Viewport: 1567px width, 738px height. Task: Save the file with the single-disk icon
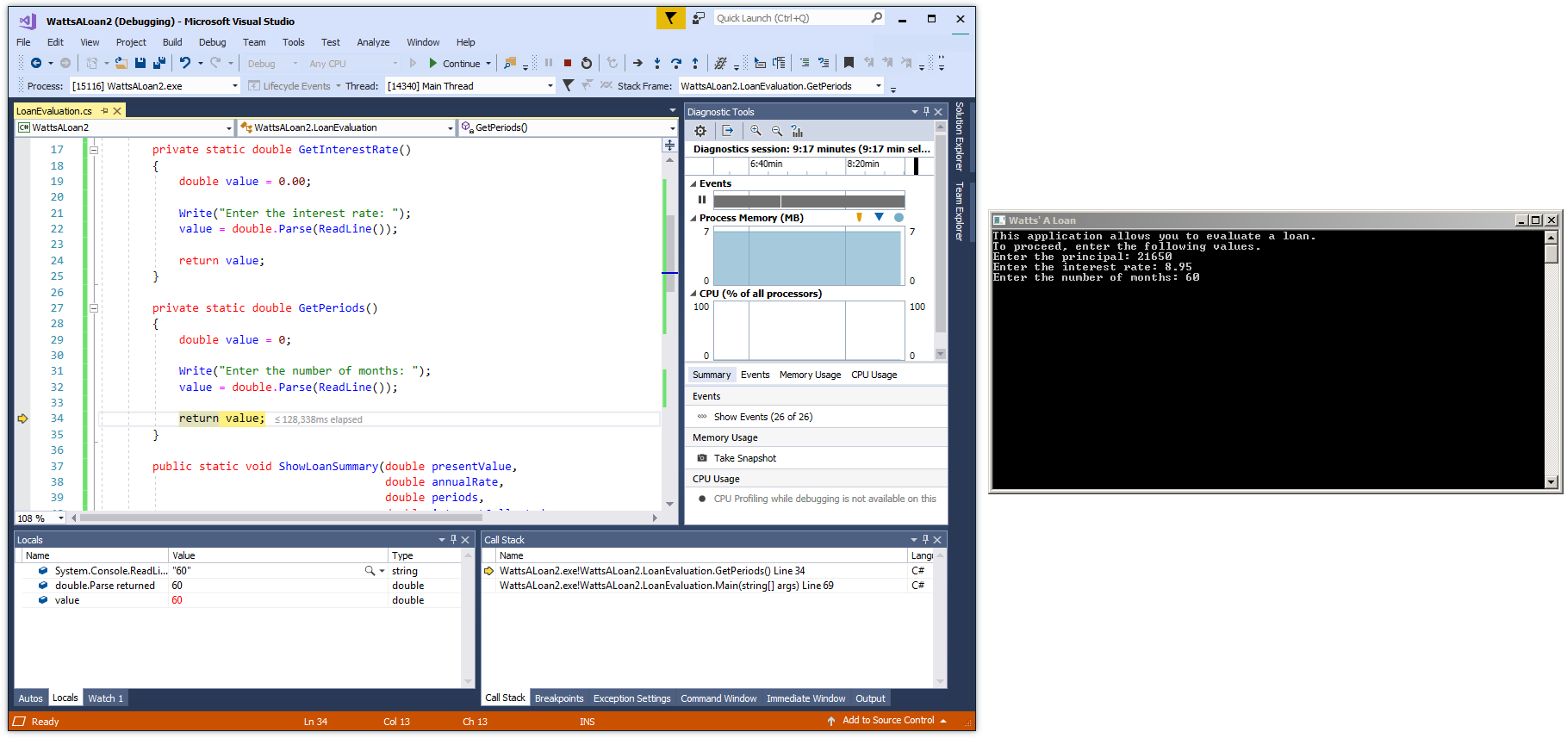pyautogui.click(x=140, y=63)
